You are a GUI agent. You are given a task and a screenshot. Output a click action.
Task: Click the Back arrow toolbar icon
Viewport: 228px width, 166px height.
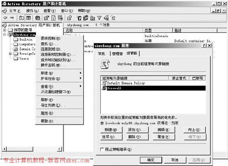[5, 18]
